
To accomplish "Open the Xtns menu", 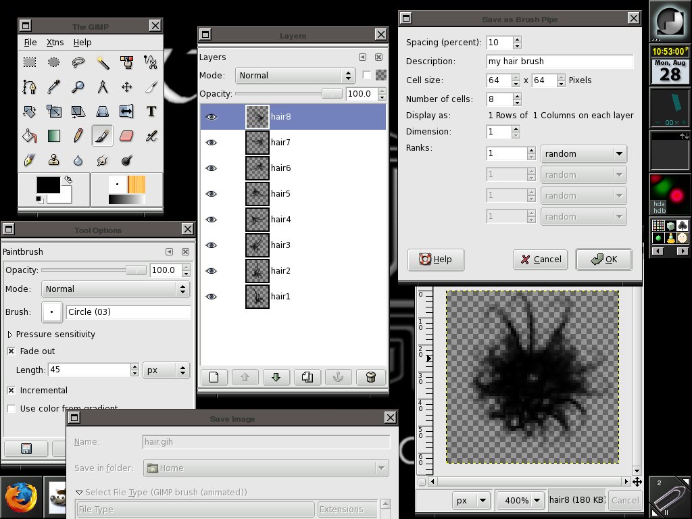I will [55, 43].
